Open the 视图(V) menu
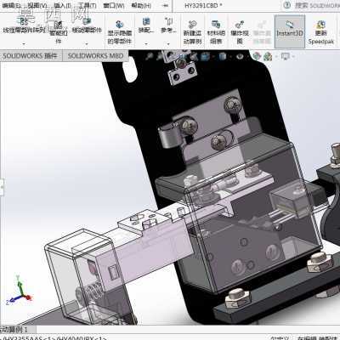 pos(37,5)
